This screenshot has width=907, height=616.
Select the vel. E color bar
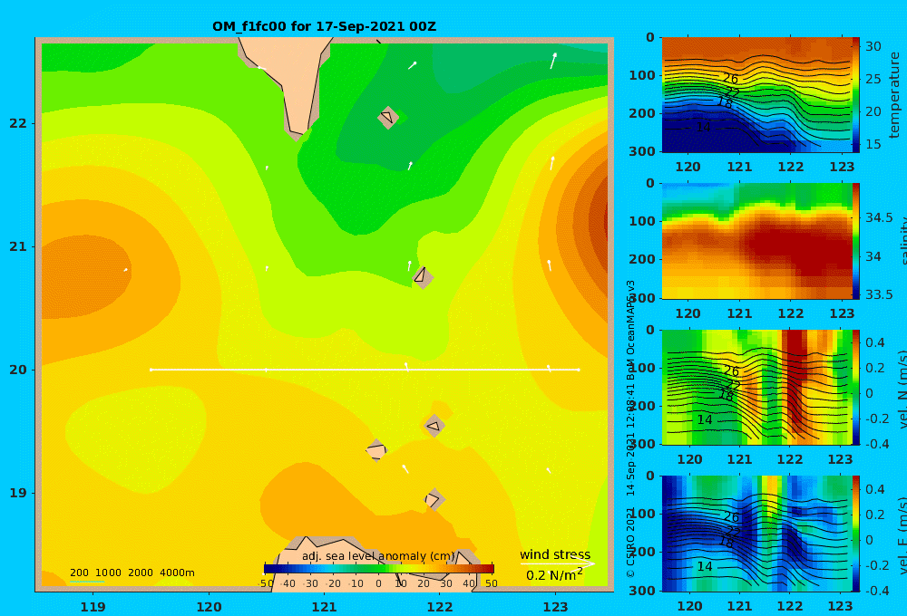pos(856,534)
